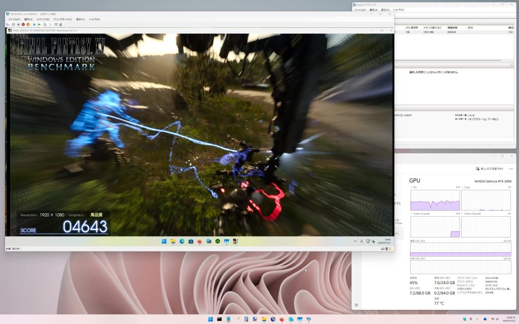This screenshot has width=519, height=324.
Task: Click the Revert toolbar icon in VM window
Action: tap(50, 24)
